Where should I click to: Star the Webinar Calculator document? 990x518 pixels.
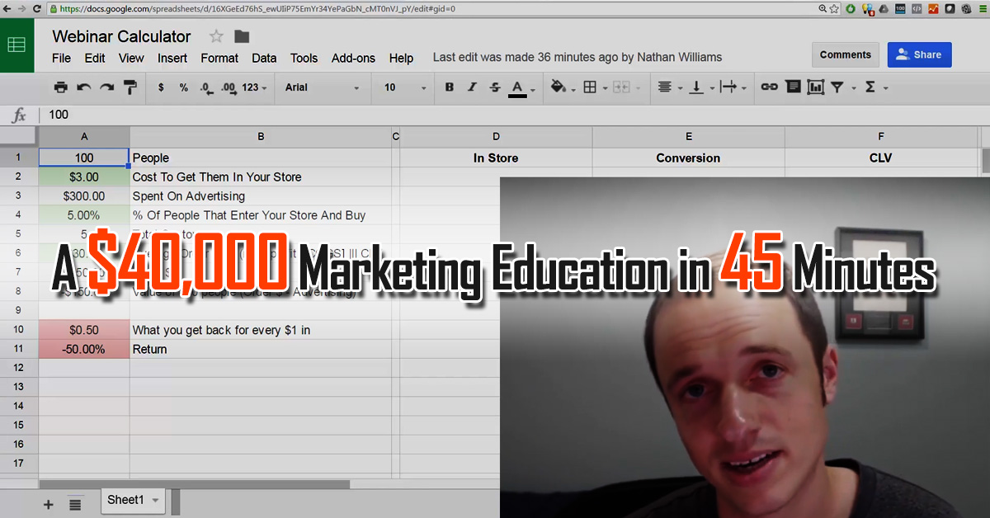pyautogui.click(x=216, y=36)
